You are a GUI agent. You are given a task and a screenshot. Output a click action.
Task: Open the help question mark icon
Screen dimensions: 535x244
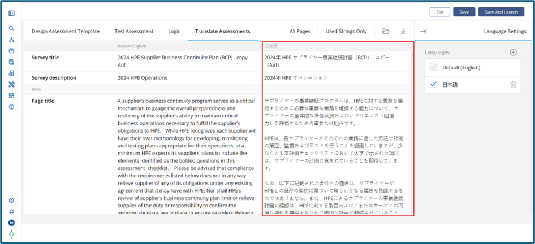[11, 107]
